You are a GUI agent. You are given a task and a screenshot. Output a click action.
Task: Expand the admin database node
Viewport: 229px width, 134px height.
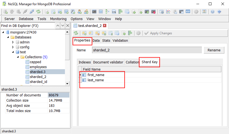pos(13,42)
